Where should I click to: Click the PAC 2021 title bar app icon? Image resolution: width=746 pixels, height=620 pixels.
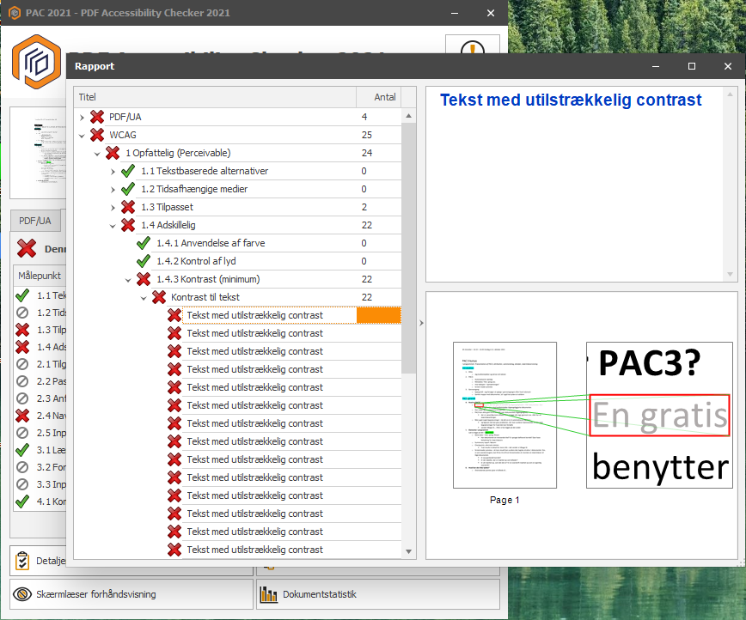15,13
